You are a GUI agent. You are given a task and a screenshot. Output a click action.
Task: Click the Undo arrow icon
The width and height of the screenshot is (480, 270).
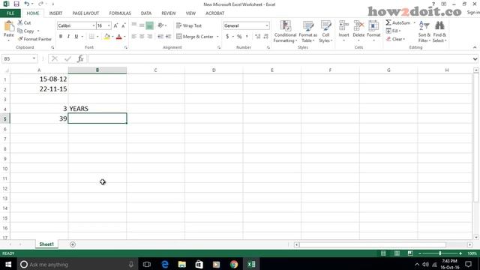coord(27,4)
